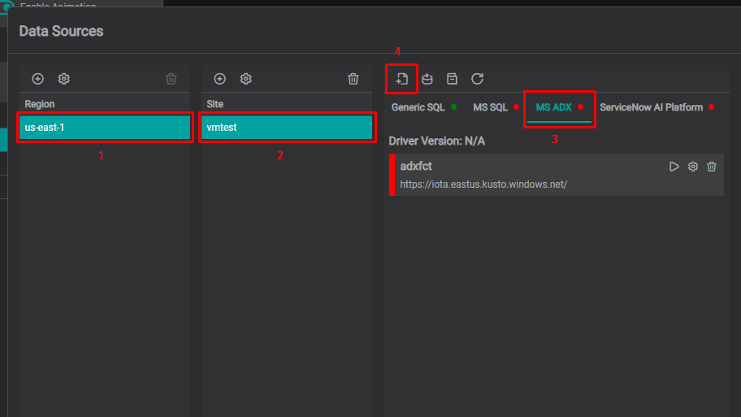This screenshot has height=417, width=741.
Task: Select the us-east-1 region
Action: click(106, 128)
